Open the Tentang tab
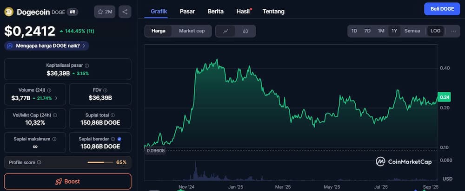The height and width of the screenshot is (191, 465). click(273, 12)
